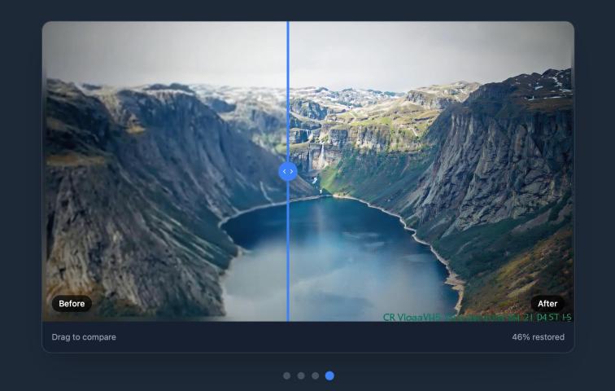This screenshot has height=391, width=615.
Task: Click the green watermark text on image
Action: 477,317
